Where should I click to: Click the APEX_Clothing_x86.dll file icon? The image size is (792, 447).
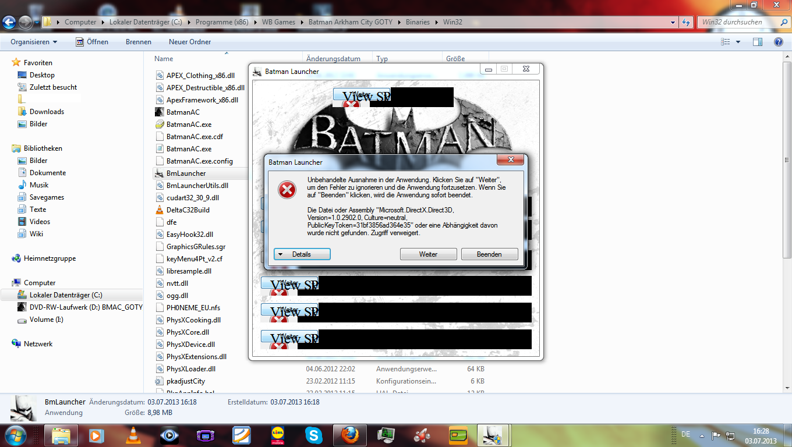pyautogui.click(x=160, y=75)
